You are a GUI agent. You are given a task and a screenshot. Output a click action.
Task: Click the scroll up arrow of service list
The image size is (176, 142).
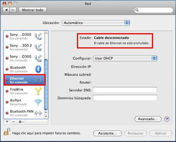46,112
